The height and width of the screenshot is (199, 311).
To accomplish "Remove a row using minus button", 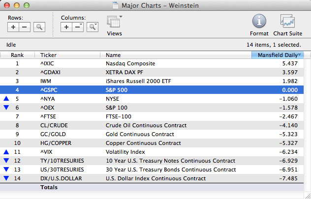I will coord(25,27).
